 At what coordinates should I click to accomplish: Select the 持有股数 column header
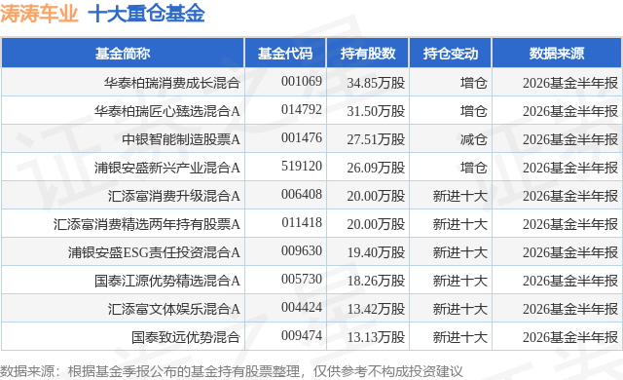tap(368, 54)
